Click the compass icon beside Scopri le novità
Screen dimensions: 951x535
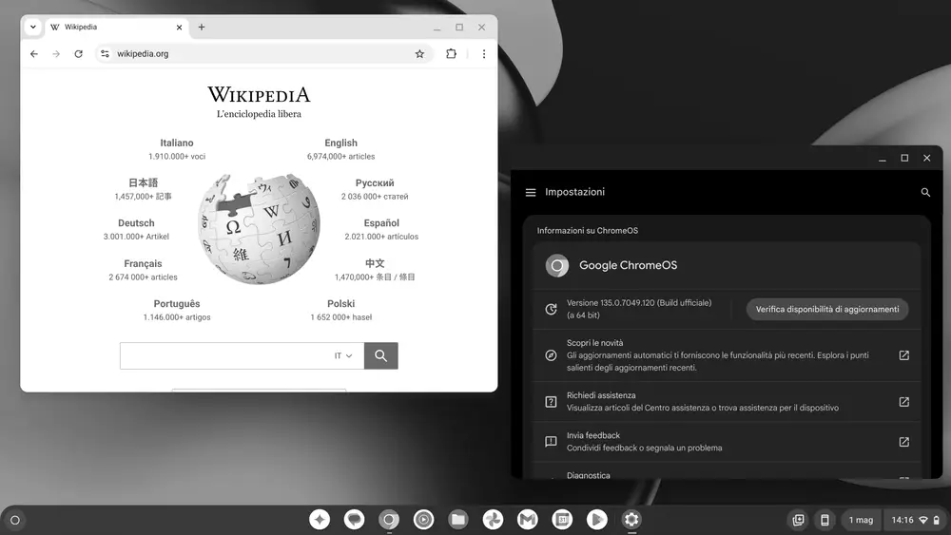point(551,355)
